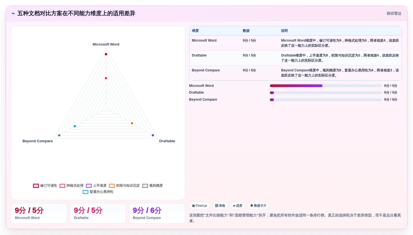Toggle the 修订可读性 legend item

(x=45, y=186)
